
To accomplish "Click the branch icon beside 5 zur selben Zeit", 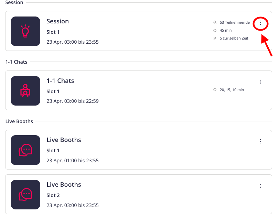I will 215,38.
